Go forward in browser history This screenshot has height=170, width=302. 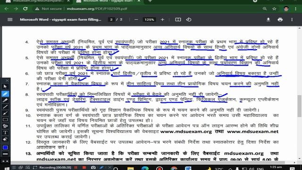coord(16,8)
